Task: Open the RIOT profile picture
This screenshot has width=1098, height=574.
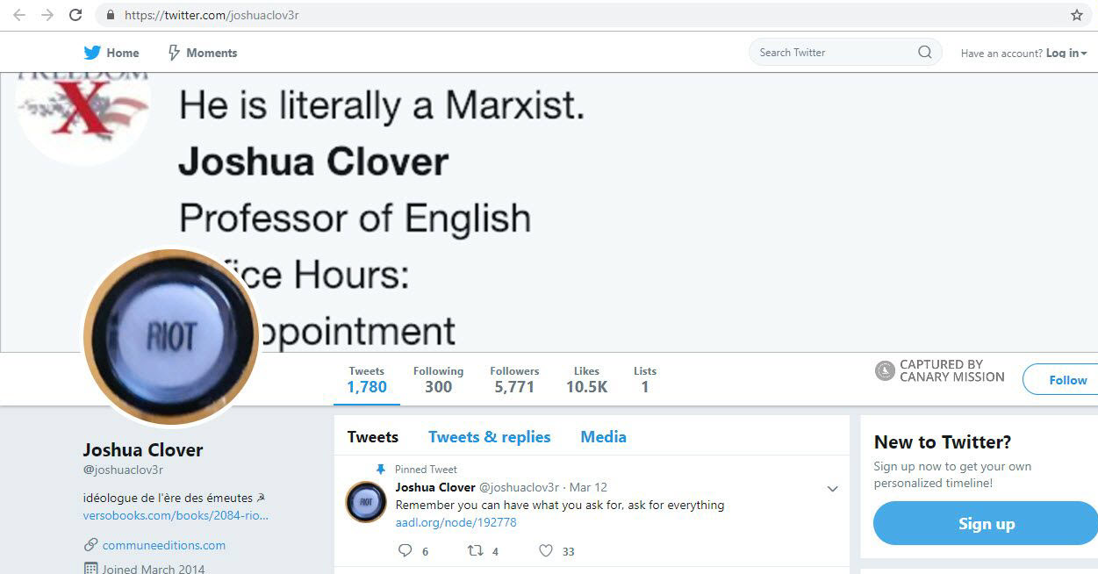Action: [x=171, y=337]
